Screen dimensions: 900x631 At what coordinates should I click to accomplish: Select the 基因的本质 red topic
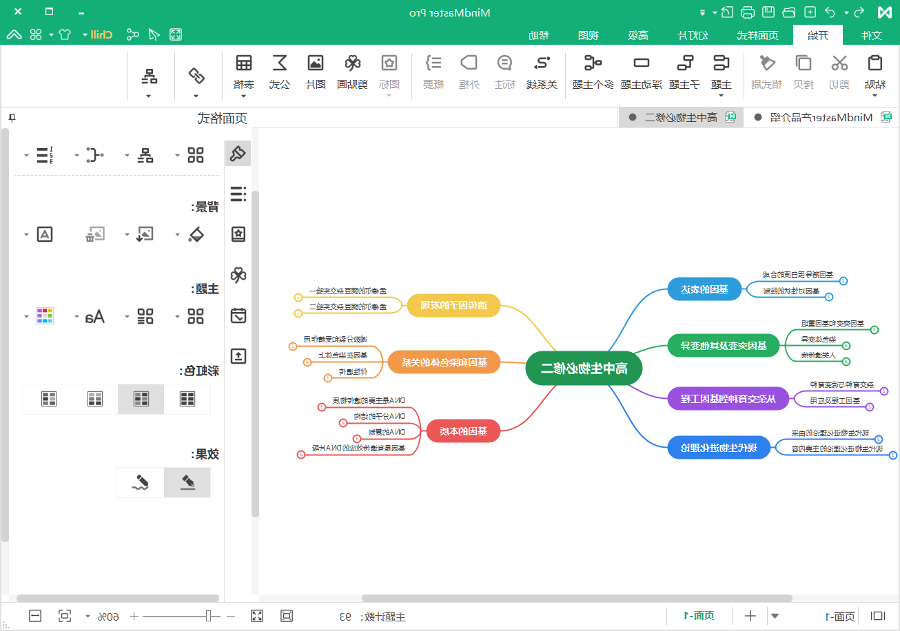[x=464, y=431]
